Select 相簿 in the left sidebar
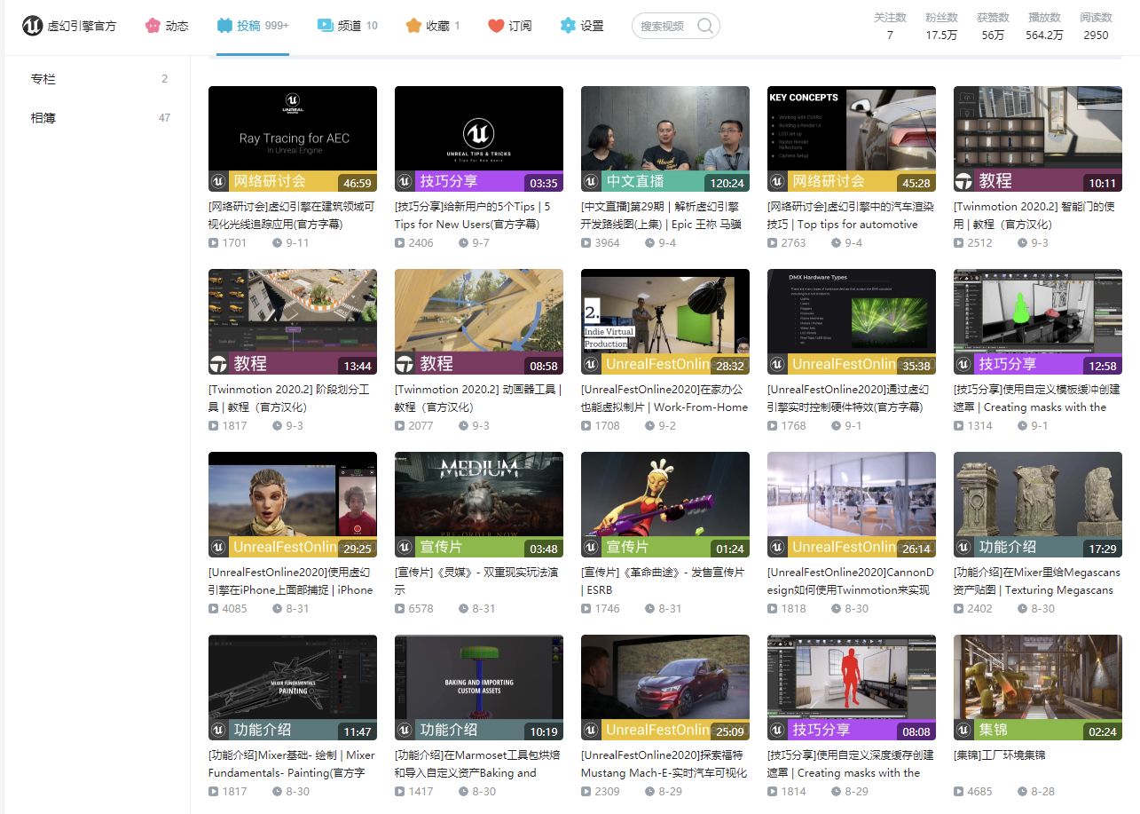 pos(43,118)
